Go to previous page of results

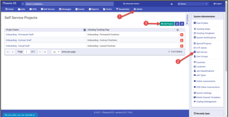tap(13, 52)
